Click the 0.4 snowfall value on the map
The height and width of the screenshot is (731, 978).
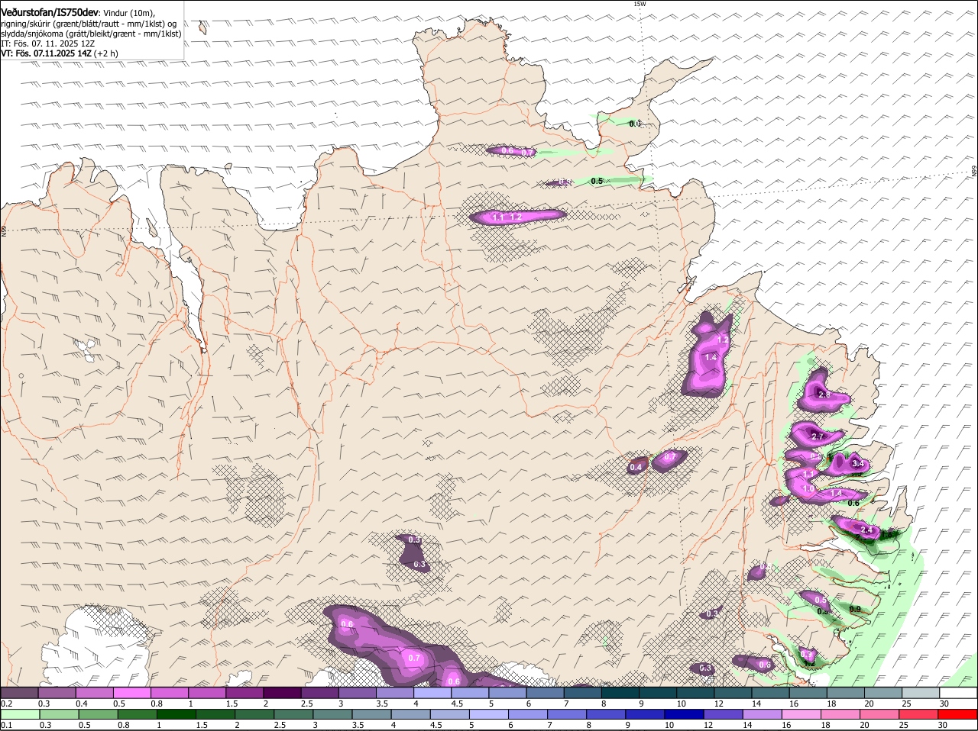(x=636, y=467)
